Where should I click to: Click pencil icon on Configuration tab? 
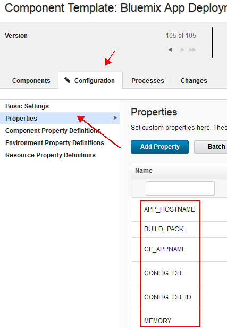(x=67, y=80)
